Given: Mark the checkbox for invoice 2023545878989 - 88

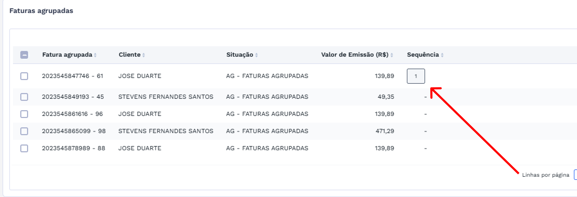Looking at the screenshot, I should click(x=24, y=148).
